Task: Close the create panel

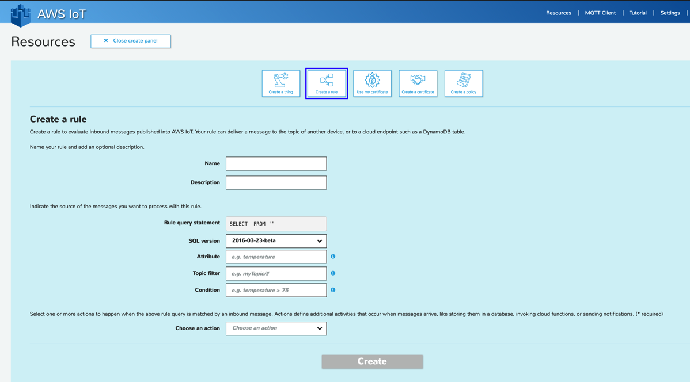Action: click(131, 41)
